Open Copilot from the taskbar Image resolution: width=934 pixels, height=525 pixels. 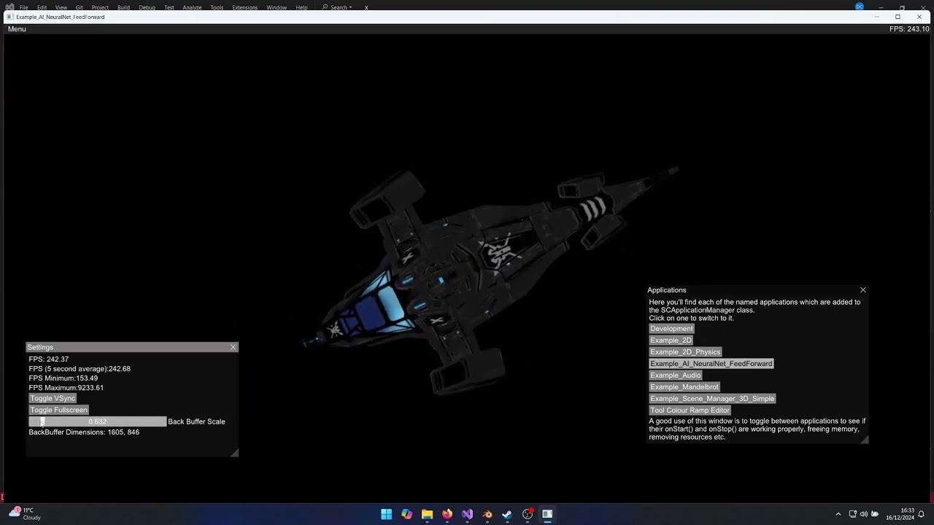406,514
